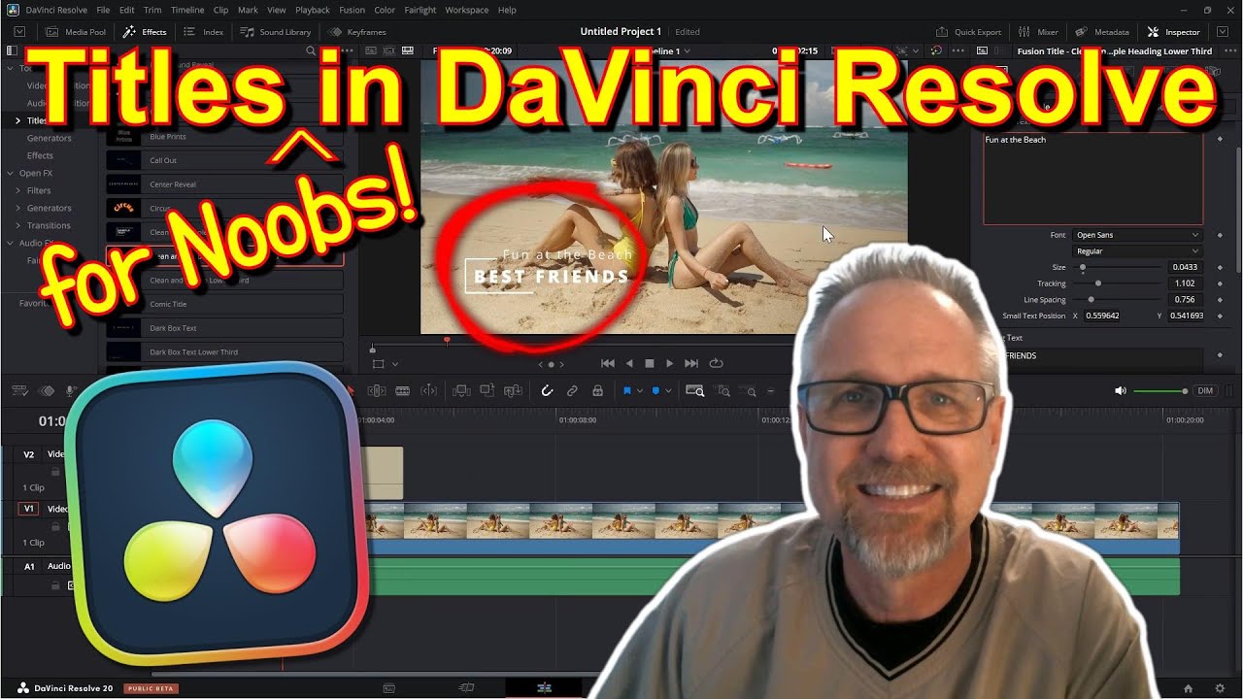Toggle Tracking keyframe diamond

tap(1220, 283)
